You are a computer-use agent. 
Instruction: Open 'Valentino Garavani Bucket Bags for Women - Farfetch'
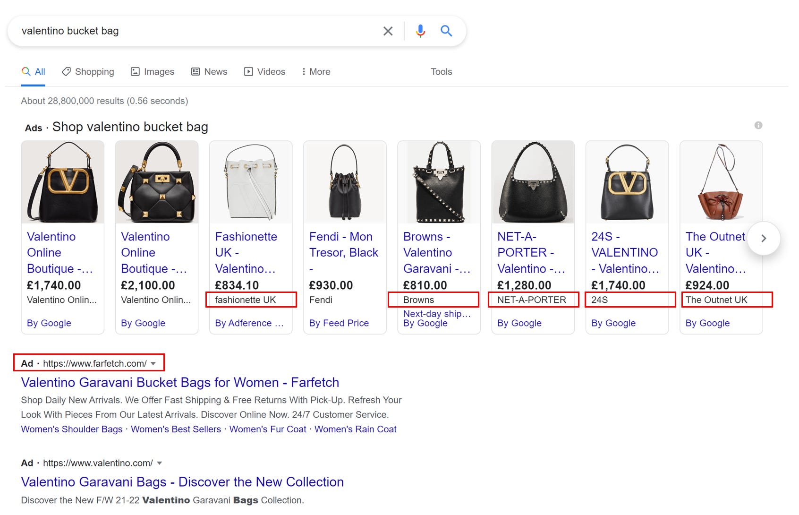click(180, 382)
